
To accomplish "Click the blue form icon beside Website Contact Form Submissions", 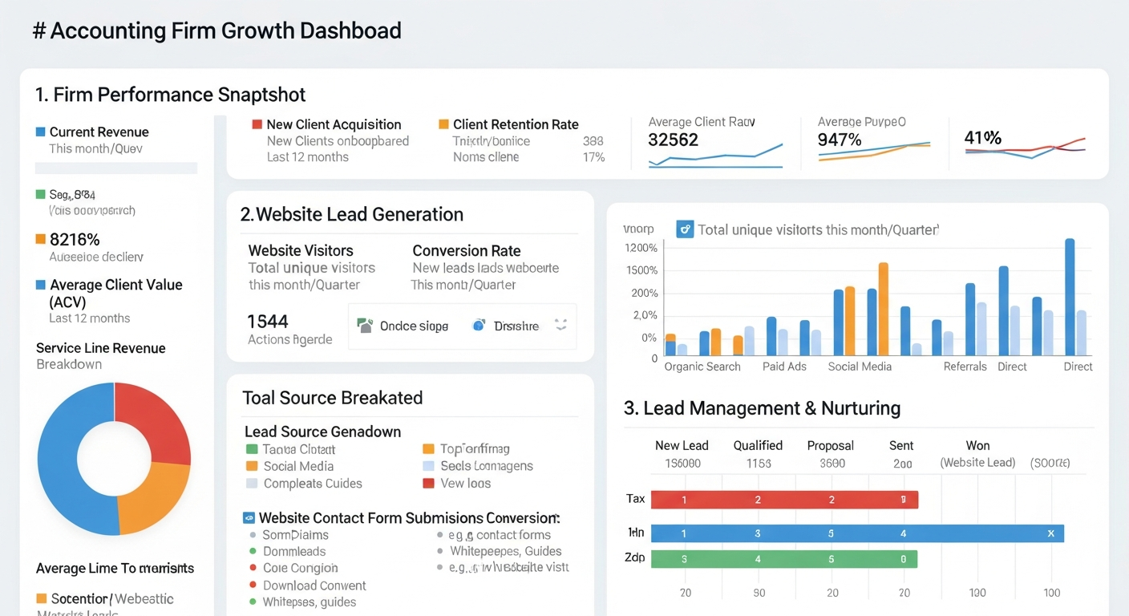I will point(249,518).
